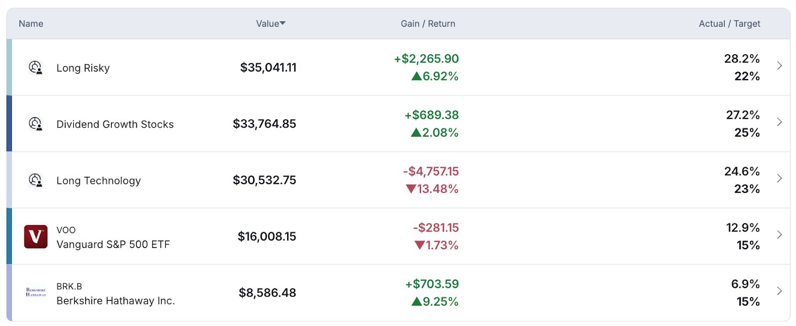The width and height of the screenshot is (796, 326).
Task: Click the red down triangle beside 1.73%
Action: click(x=419, y=245)
